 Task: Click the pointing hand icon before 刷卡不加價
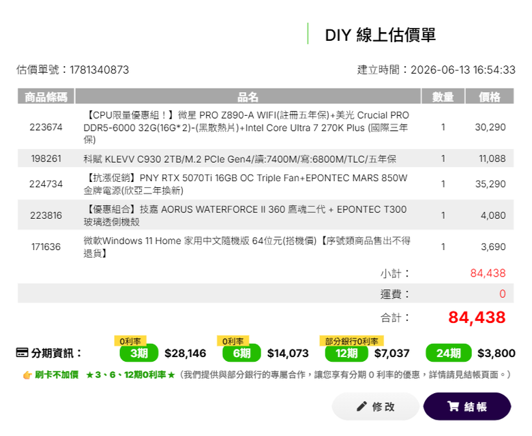(x=27, y=375)
